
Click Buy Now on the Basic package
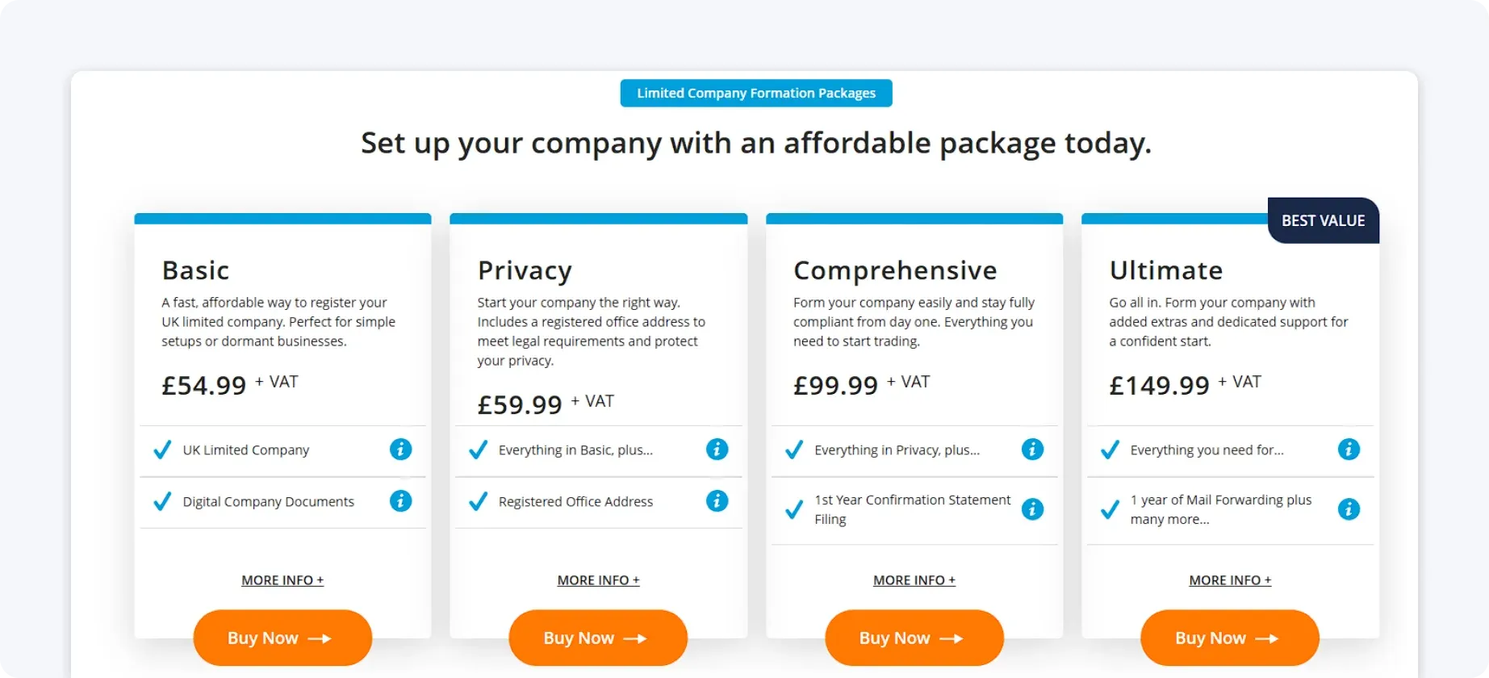pyautogui.click(x=282, y=638)
